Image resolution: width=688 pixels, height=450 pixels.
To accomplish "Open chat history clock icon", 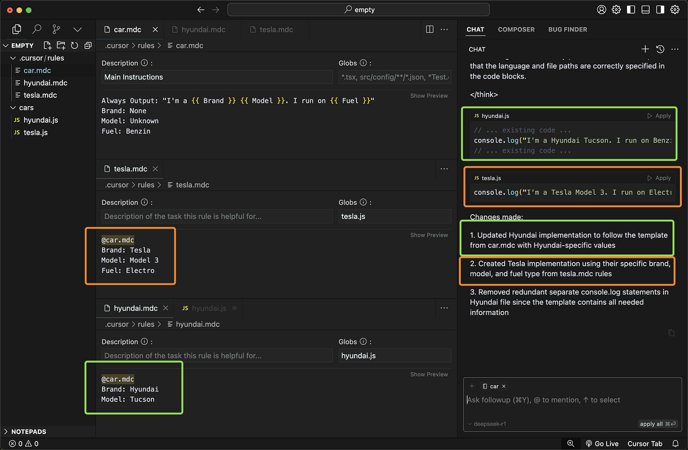I will tap(660, 49).
